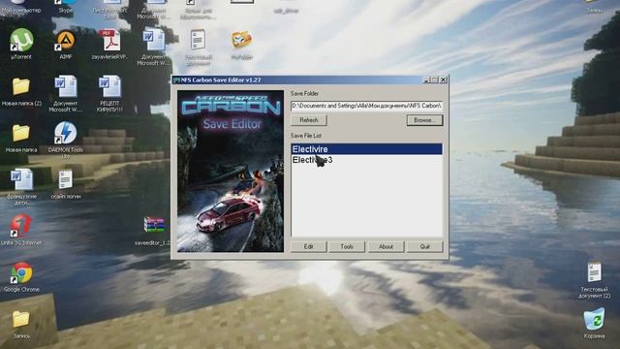Open the Французские Word document icon
Image resolution: width=620 pixels, height=349 pixels.
click(x=21, y=179)
